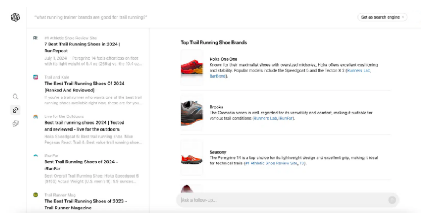Click snippet 'Hoka Speedgoat 5: Best trail running shoe'

click(x=93, y=139)
